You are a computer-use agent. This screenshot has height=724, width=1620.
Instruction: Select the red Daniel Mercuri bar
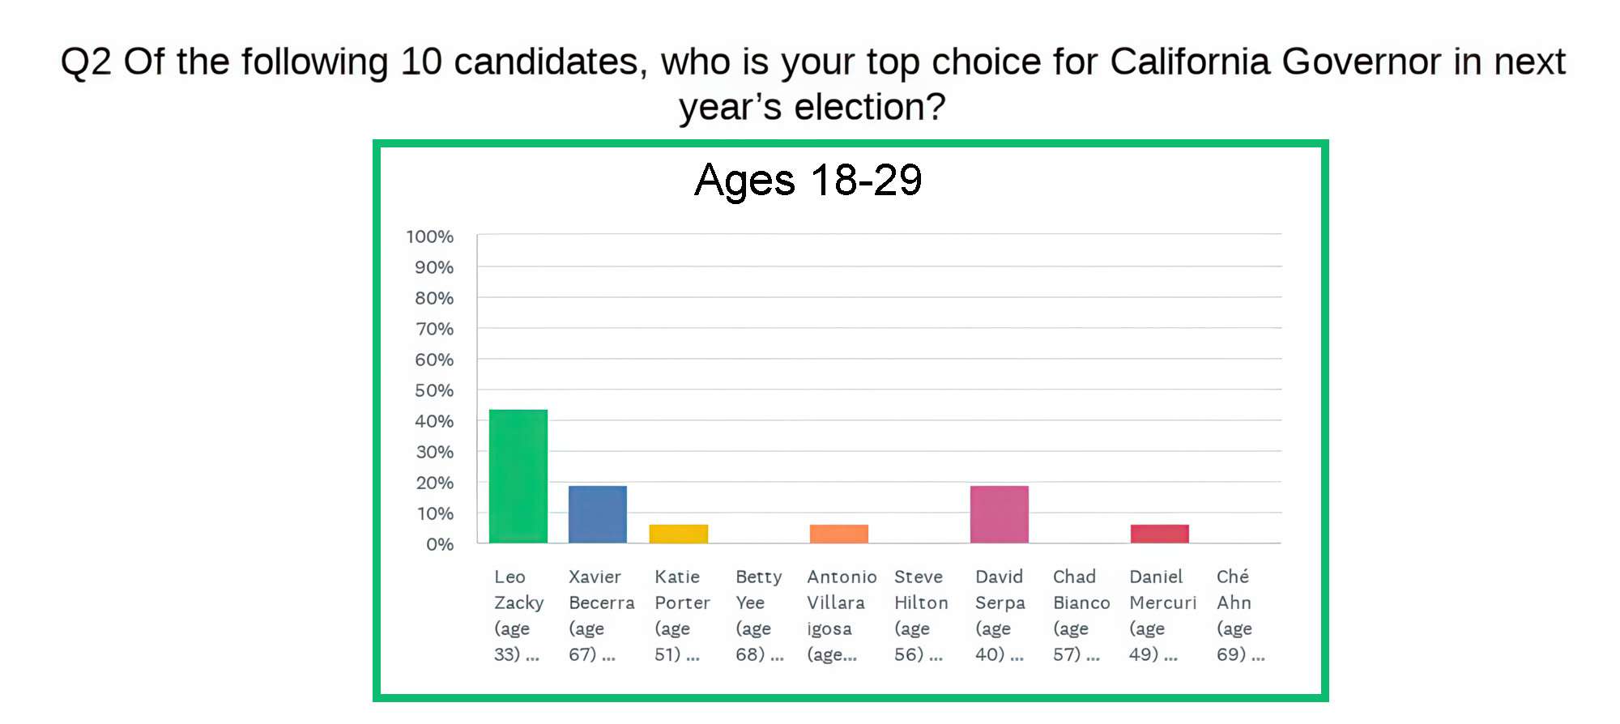tap(1160, 534)
